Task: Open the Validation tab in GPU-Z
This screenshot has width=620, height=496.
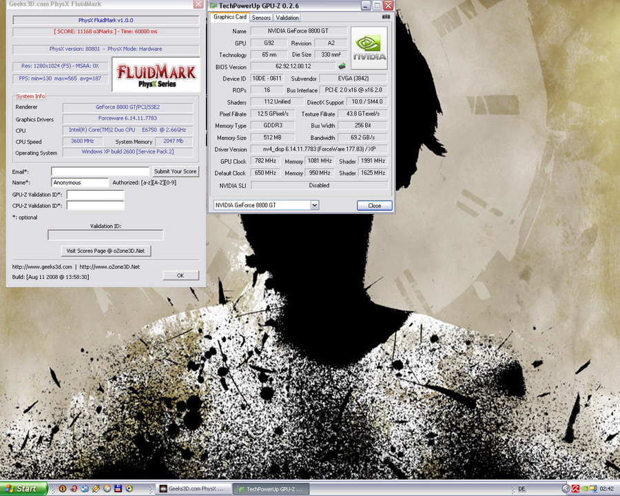Action: pyautogui.click(x=287, y=18)
